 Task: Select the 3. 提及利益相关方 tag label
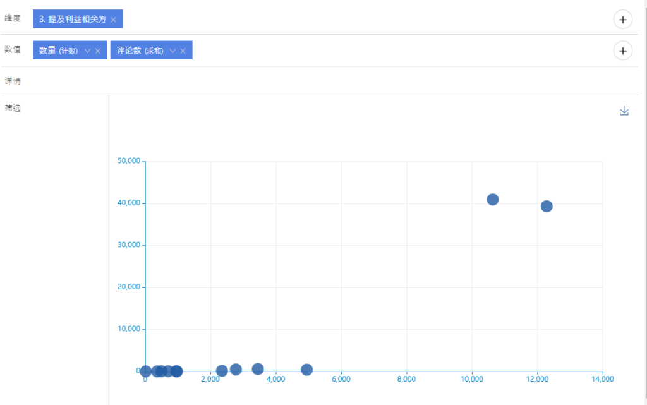[x=73, y=20]
